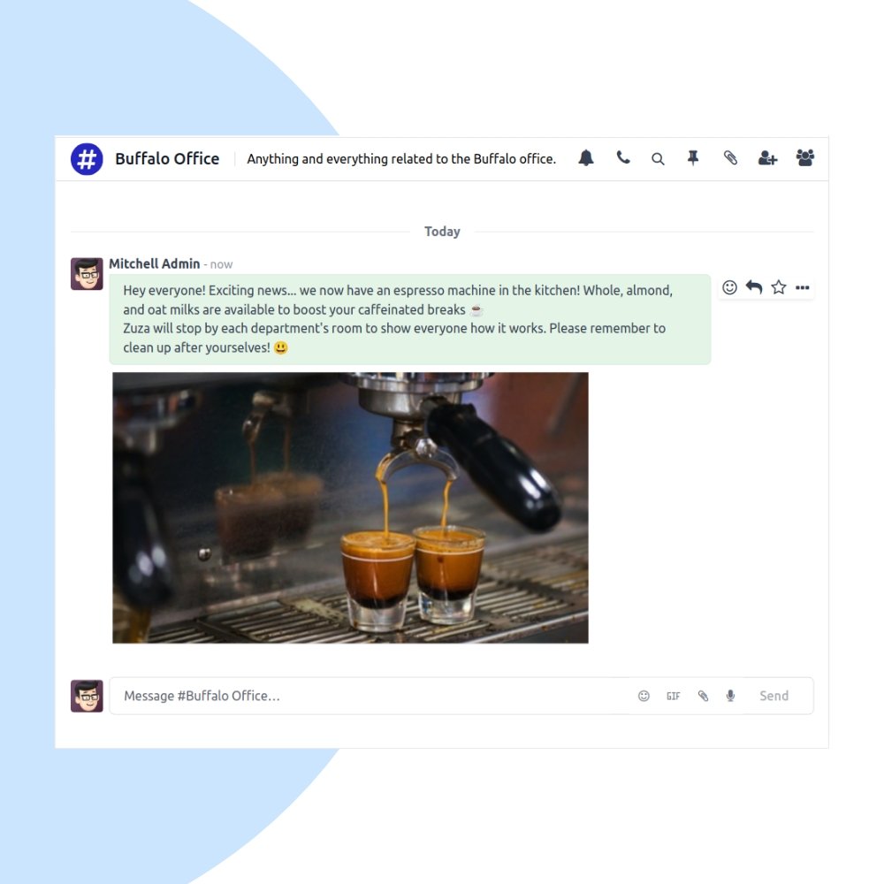The width and height of the screenshot is (884, 884).
Task: Start a call from the channel header
Action: [623, 158]
